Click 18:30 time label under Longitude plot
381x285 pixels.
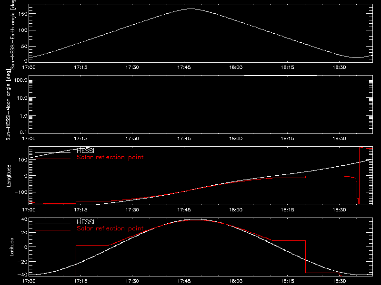(339, 210)
